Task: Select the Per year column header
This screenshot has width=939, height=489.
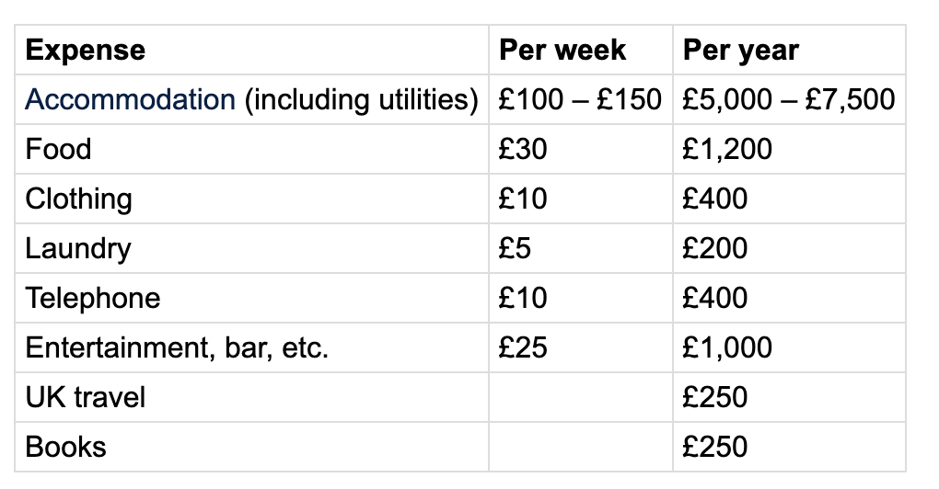Action: click(x=740, y=50)
